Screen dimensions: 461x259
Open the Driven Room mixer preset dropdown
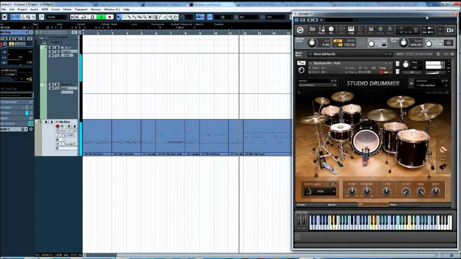(317, 85)
